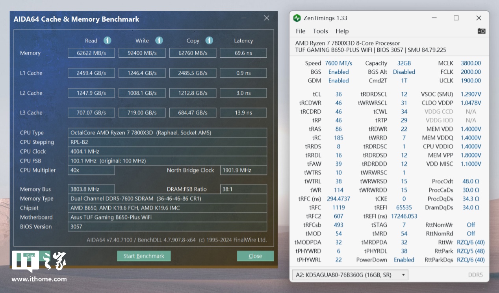Close AIDA64 with the title bar X
The width and height of the screenshot is (499, 293).
click(x=267, y=18)
